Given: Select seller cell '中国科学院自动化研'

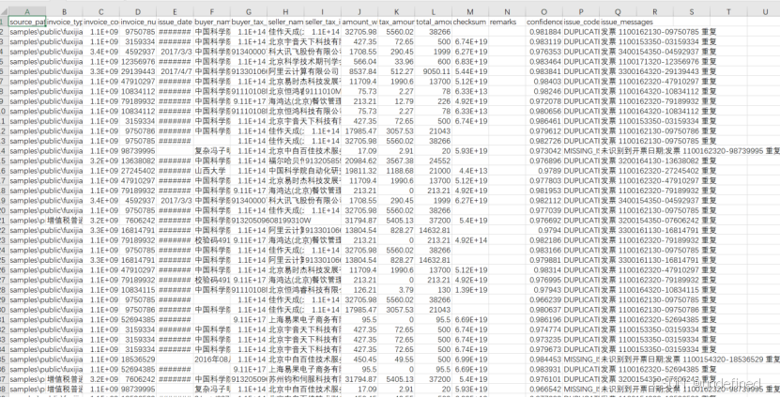Looking at the screenshot, I should 304,171.
